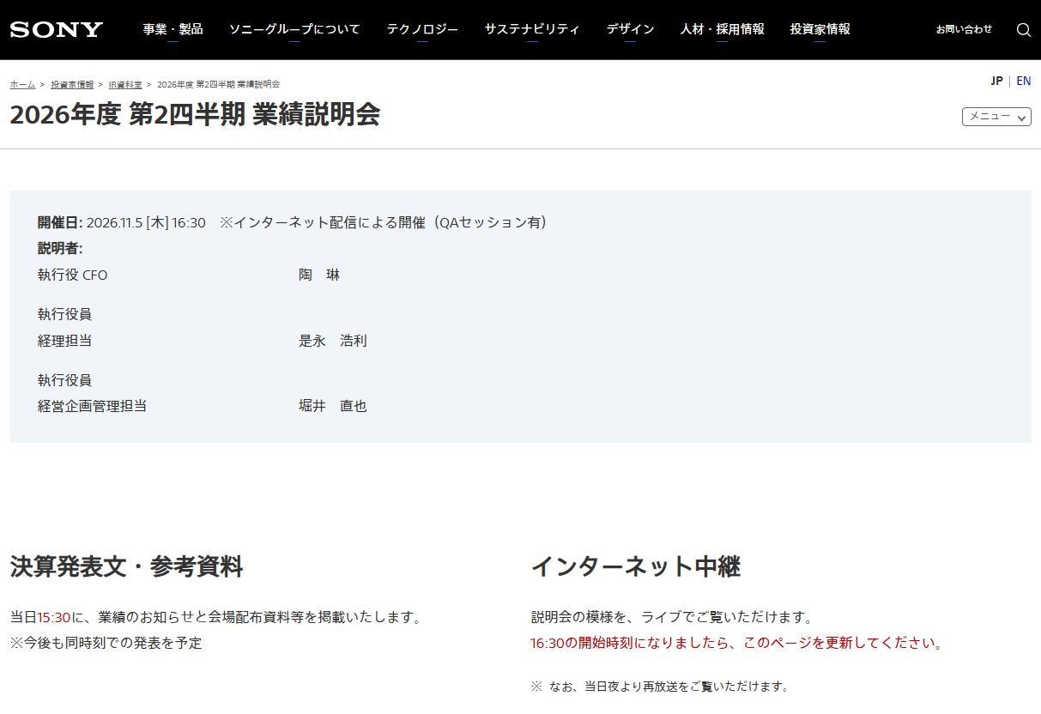Image resolution: width=1041 pixels, height=714 pixels.
Task: Open the サステナビリティ menu
Action: click(532, 29)
